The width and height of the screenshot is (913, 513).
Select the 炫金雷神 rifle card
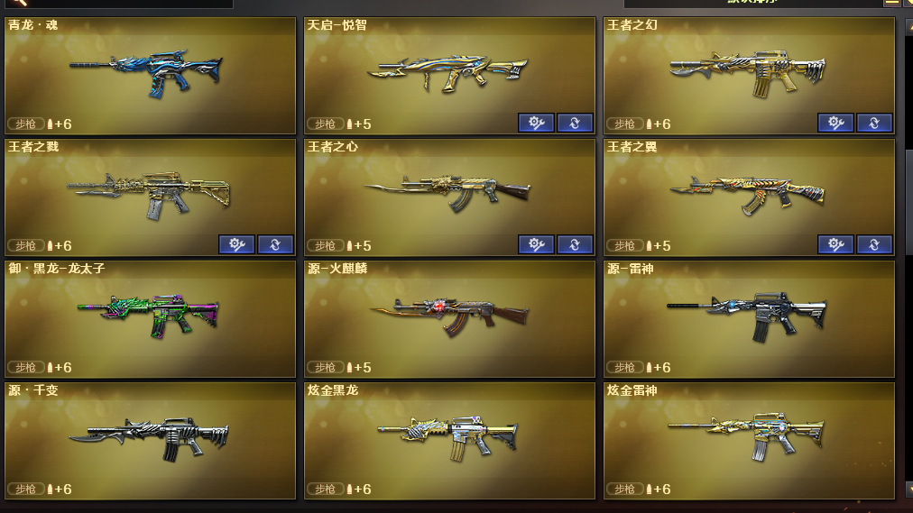tap(749, 441)
